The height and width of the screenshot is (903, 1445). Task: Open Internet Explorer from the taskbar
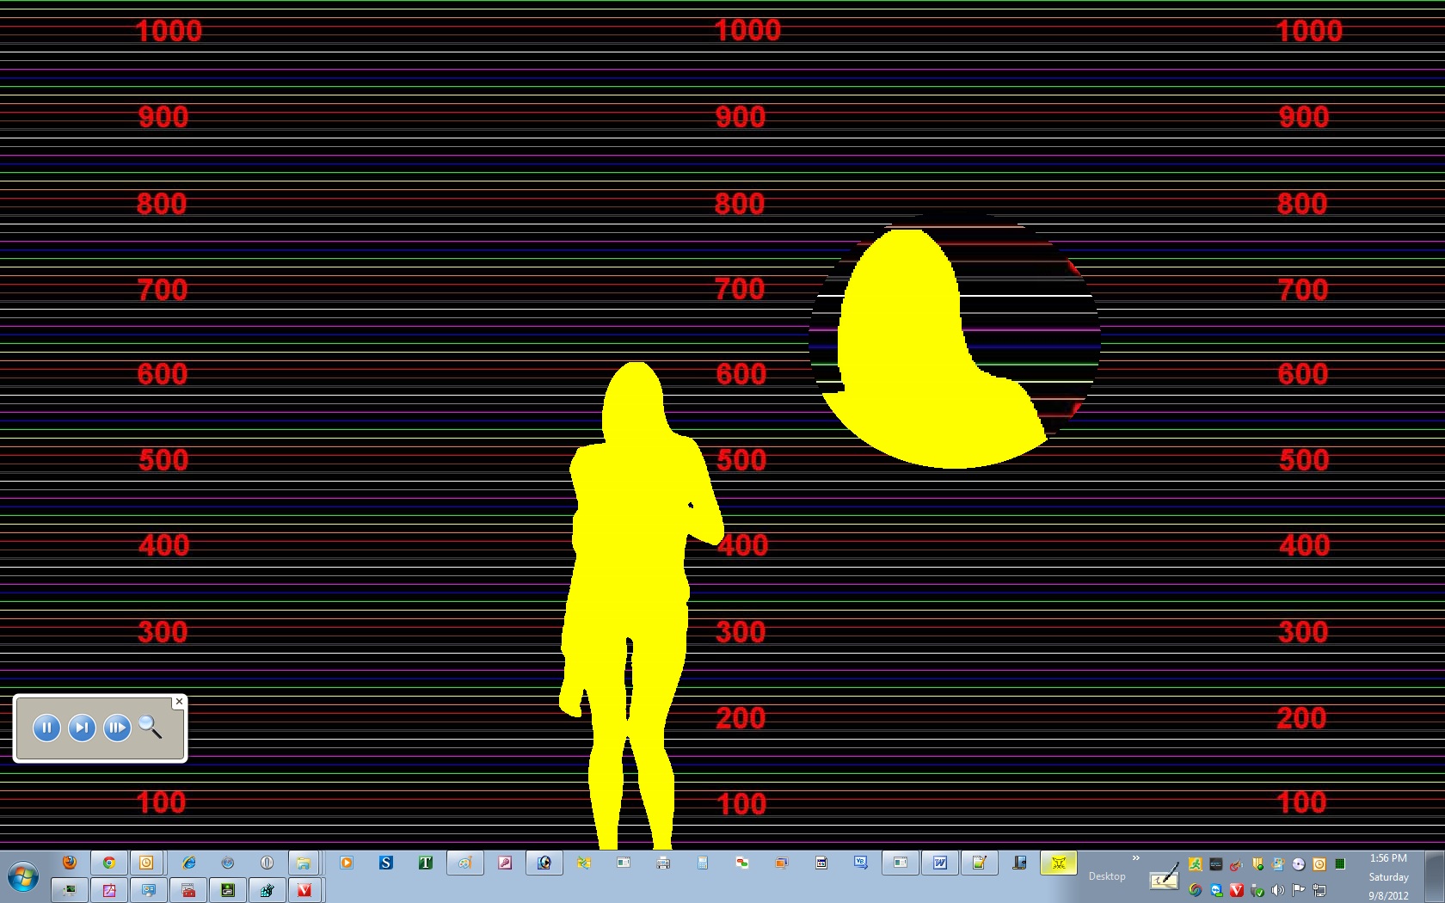pos(188,863)
